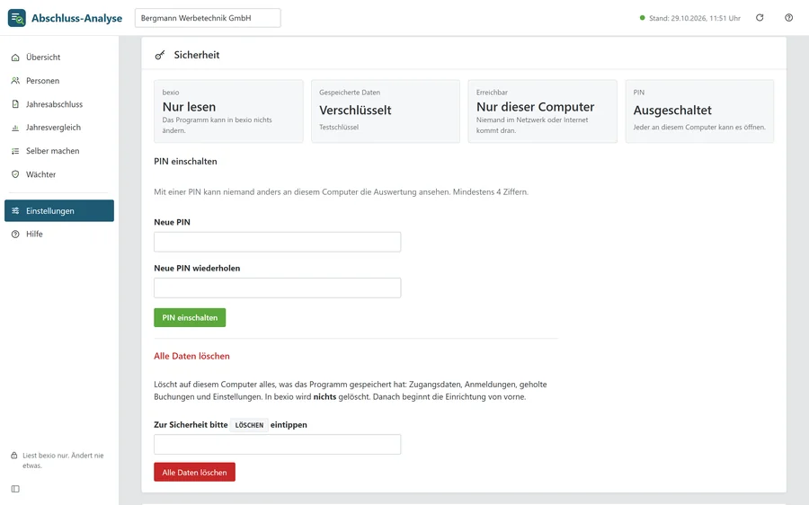Click the bold word 'nichts' in the description
809x505 pixels.
pos(324,397)
